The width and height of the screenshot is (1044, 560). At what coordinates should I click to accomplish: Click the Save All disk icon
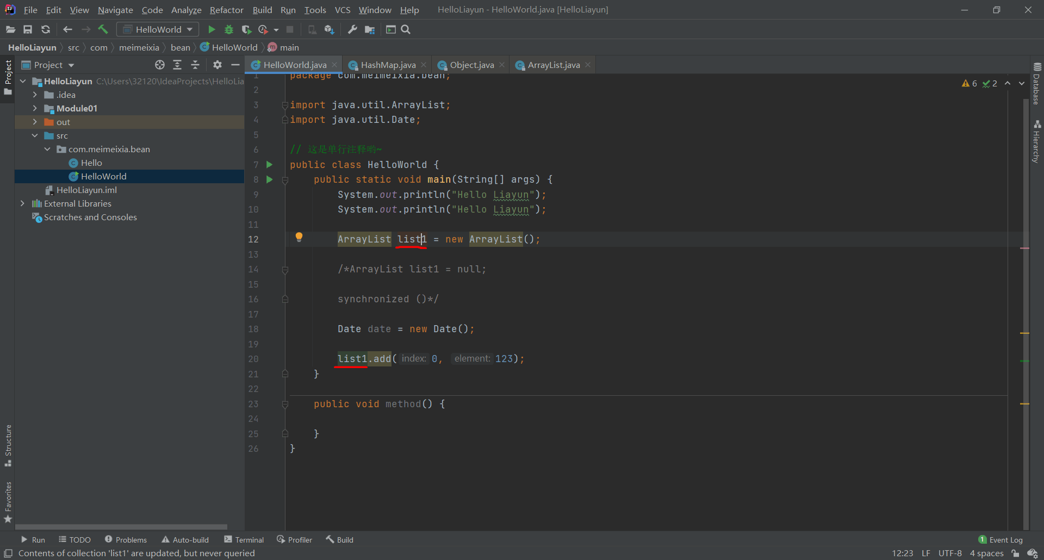pos(28,29)
